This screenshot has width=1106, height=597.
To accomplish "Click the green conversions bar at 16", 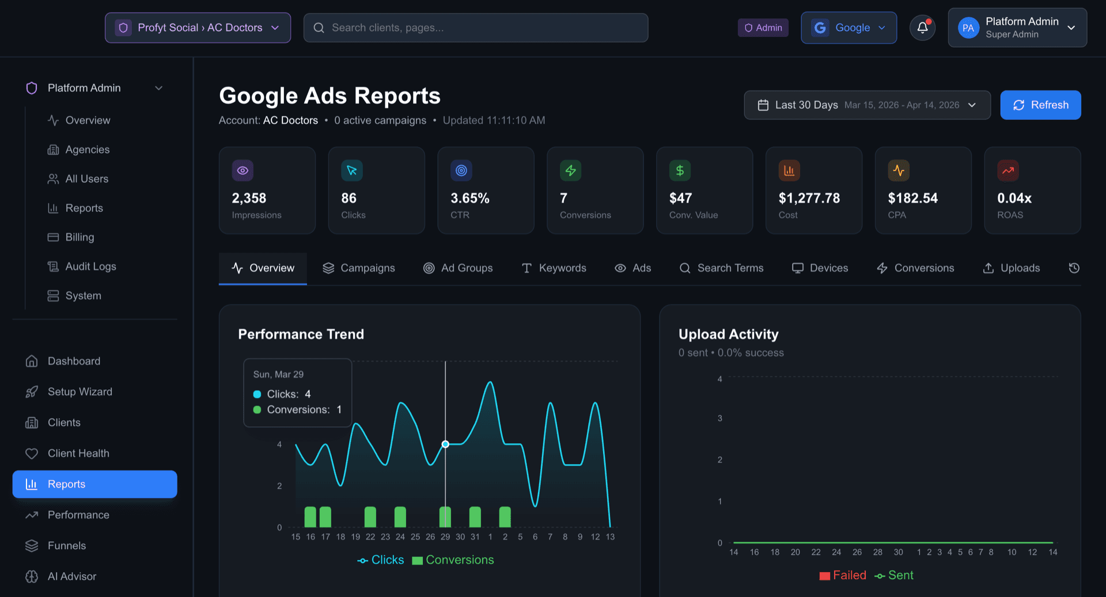I will 310,517.
